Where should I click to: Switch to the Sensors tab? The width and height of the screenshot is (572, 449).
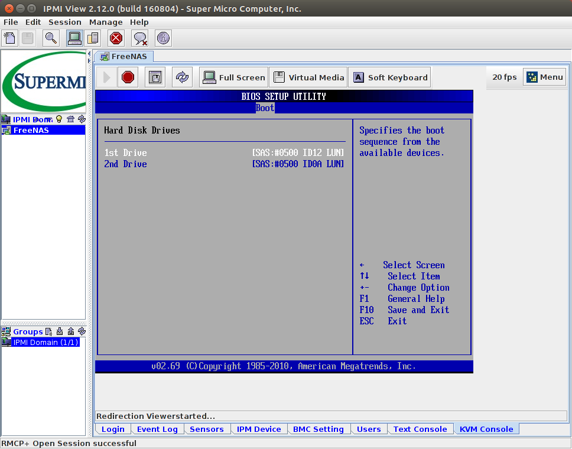point(206,429)
